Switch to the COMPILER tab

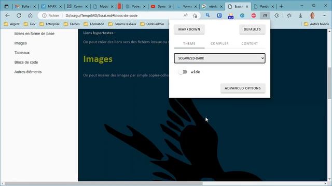[x=219, y=43]
